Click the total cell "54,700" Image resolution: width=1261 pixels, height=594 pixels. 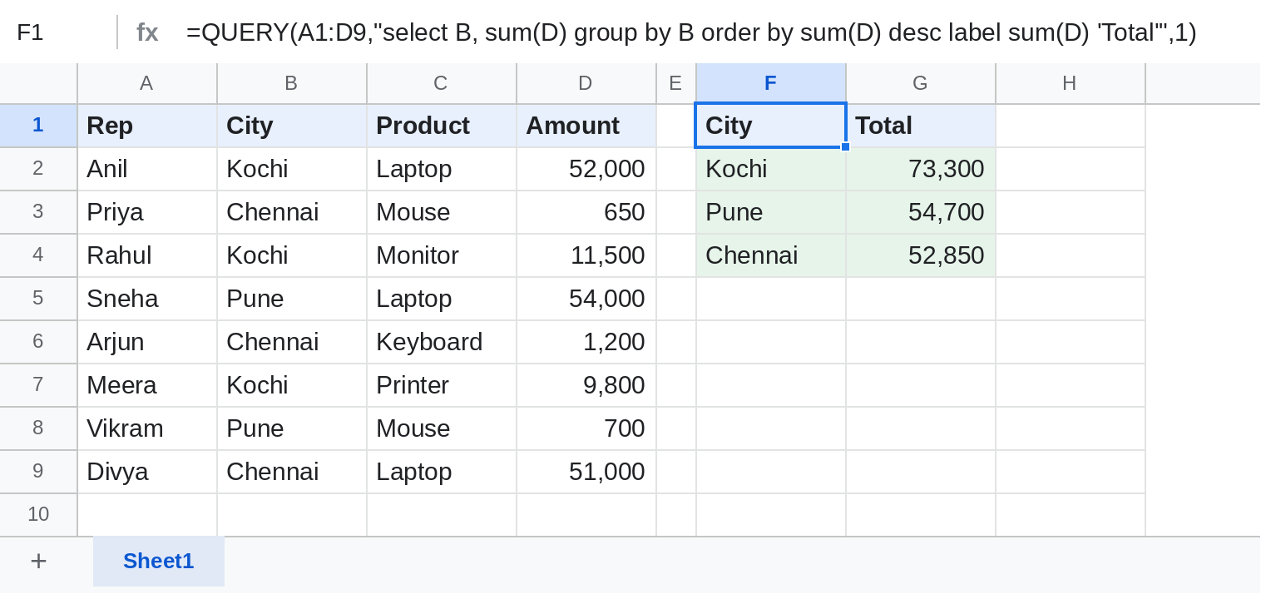(921, 212)
